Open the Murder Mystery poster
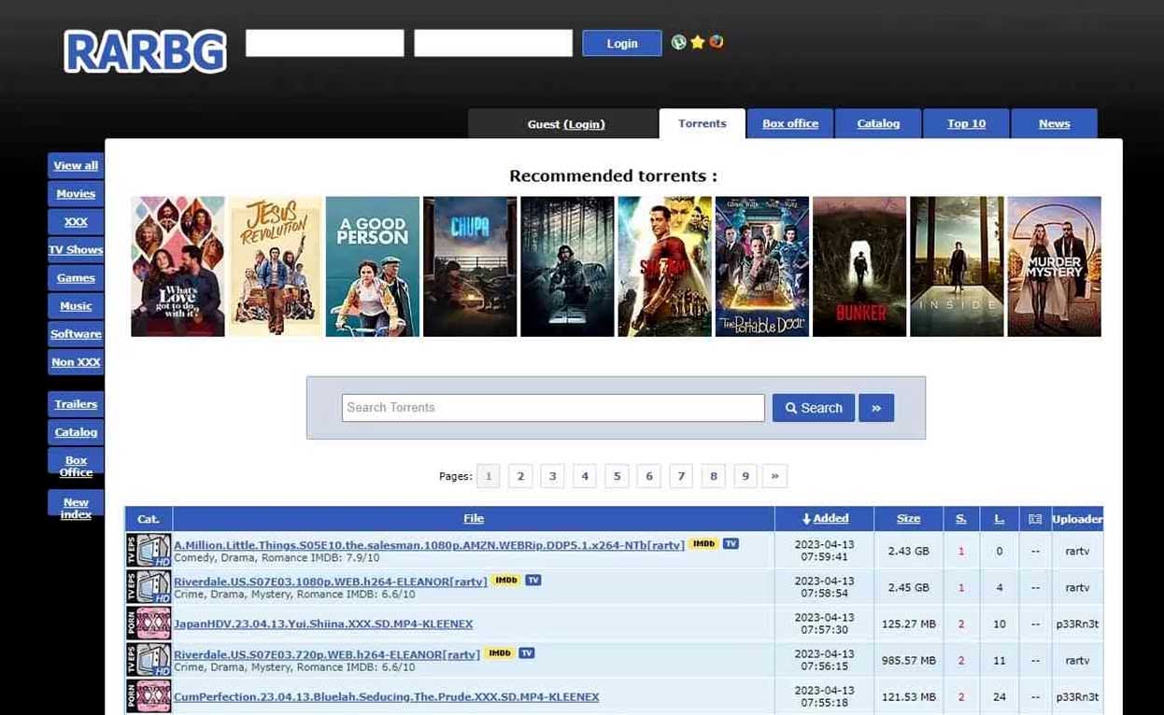Image resolution: width=1164 pixels, height=715 pixels. pyautogui.click(x=1055, y=266)
